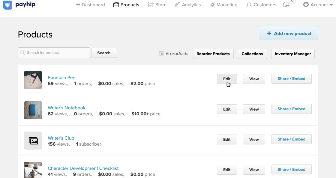Edit the Fountain Pen product
Viewport: 336px width, 178px height.
[227, 79]
